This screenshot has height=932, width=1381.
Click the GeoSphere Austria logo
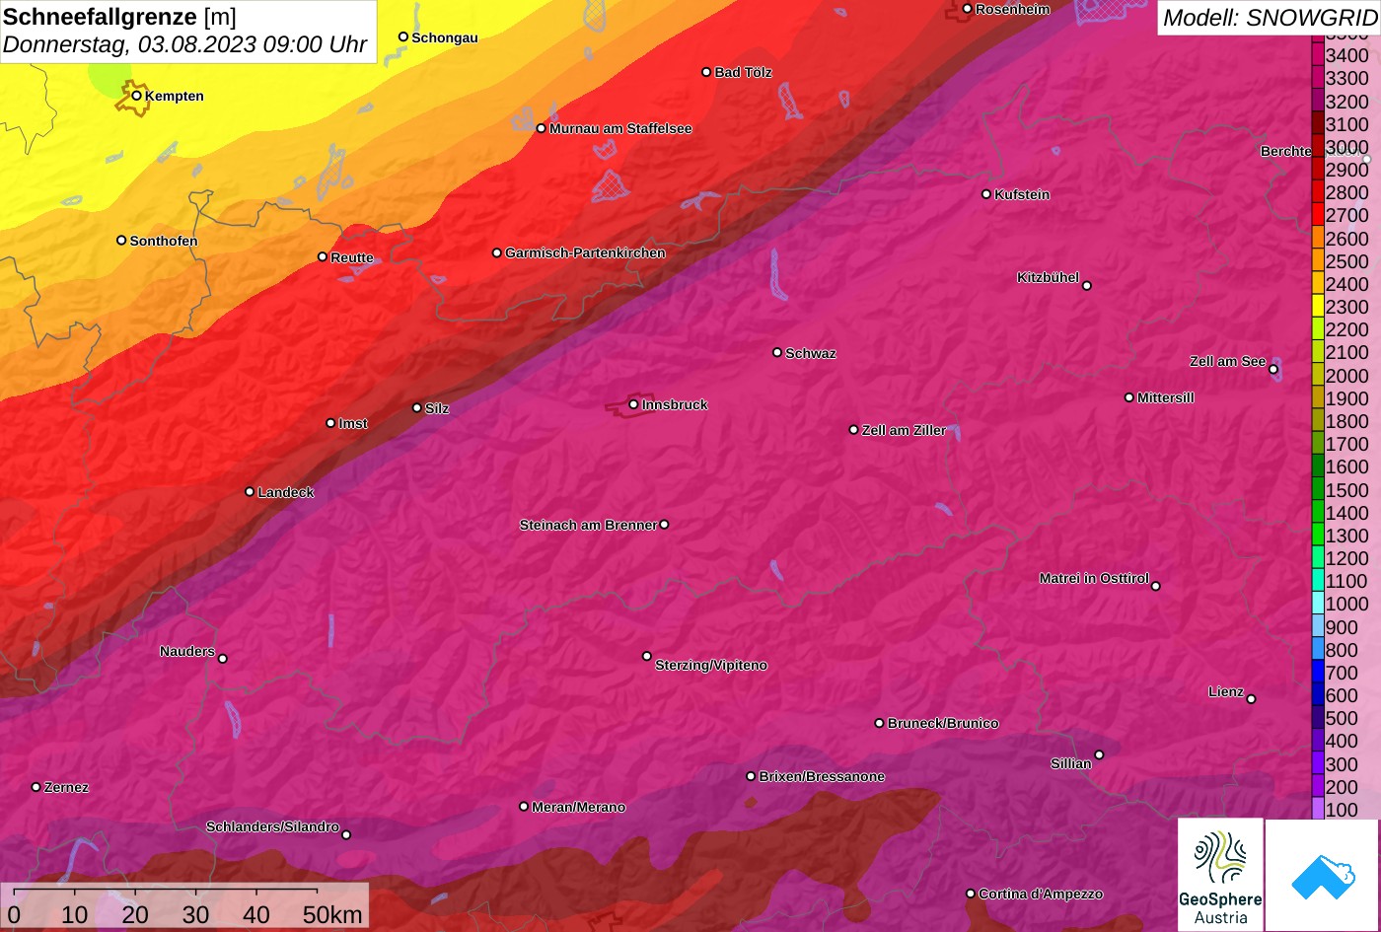pos(1220,875)
